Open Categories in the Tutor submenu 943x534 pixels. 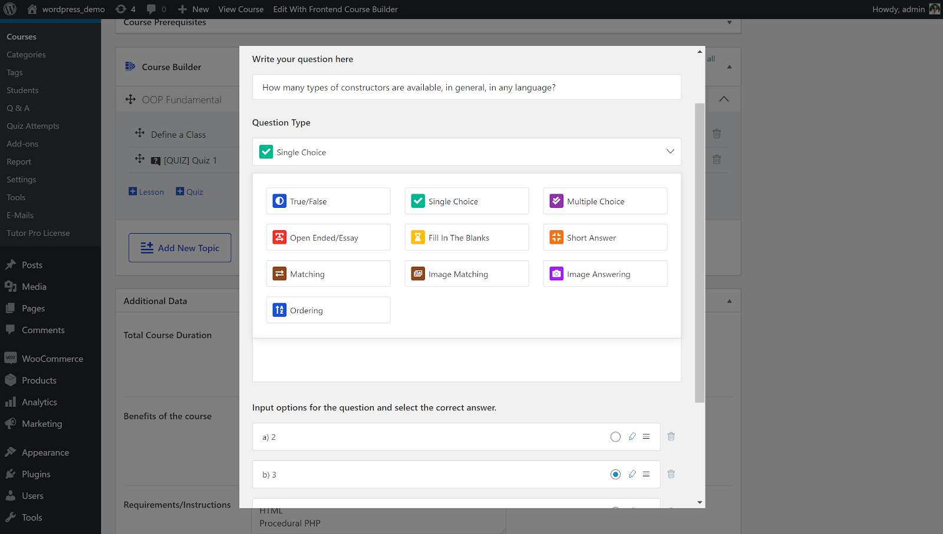[x=26, y=55]
